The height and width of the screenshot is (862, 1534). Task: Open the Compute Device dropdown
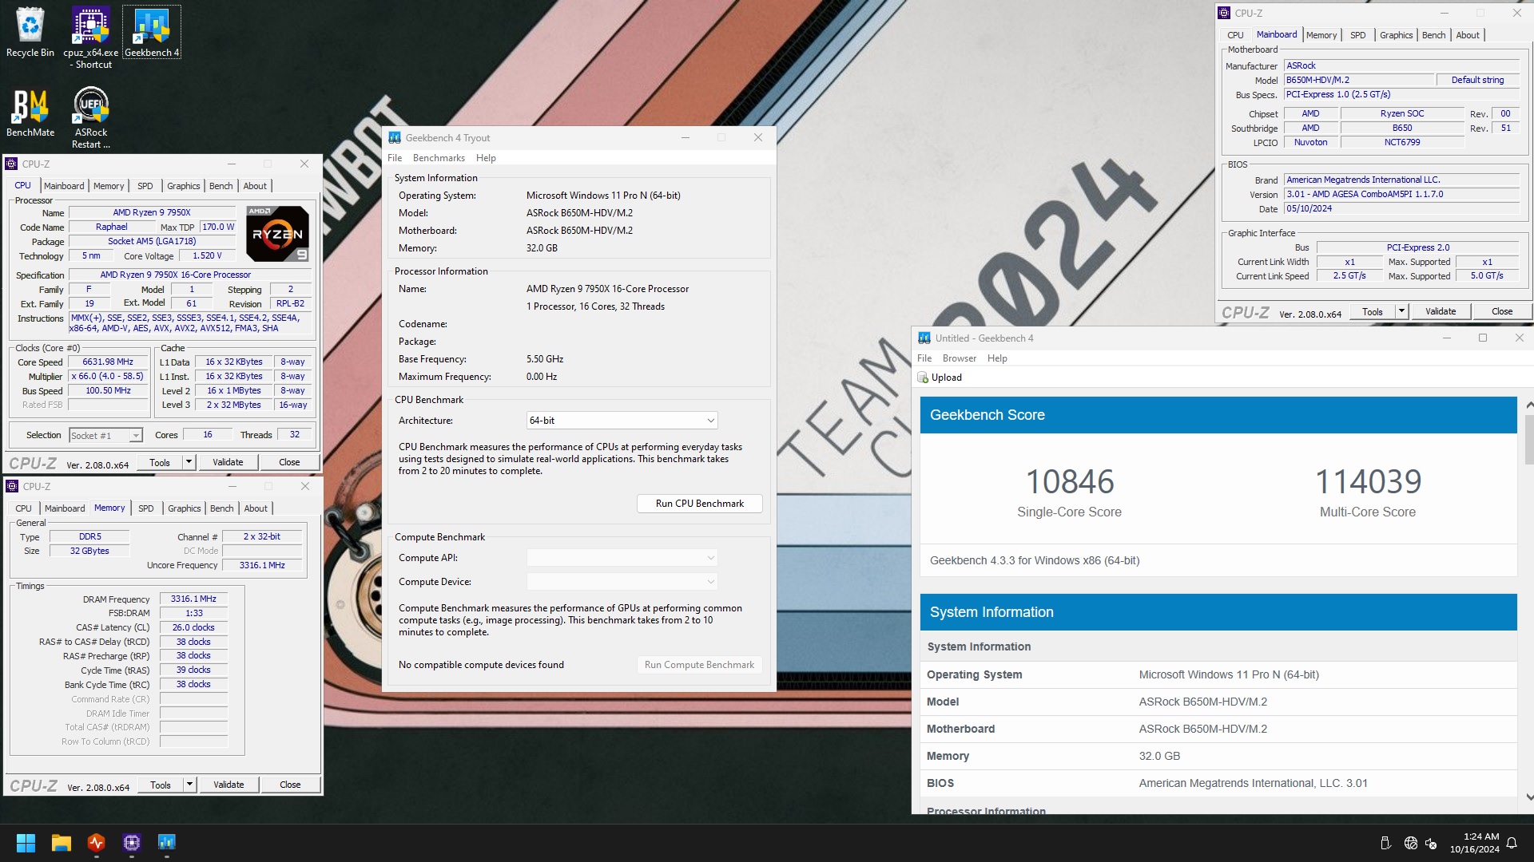click(x=622, y=582)
